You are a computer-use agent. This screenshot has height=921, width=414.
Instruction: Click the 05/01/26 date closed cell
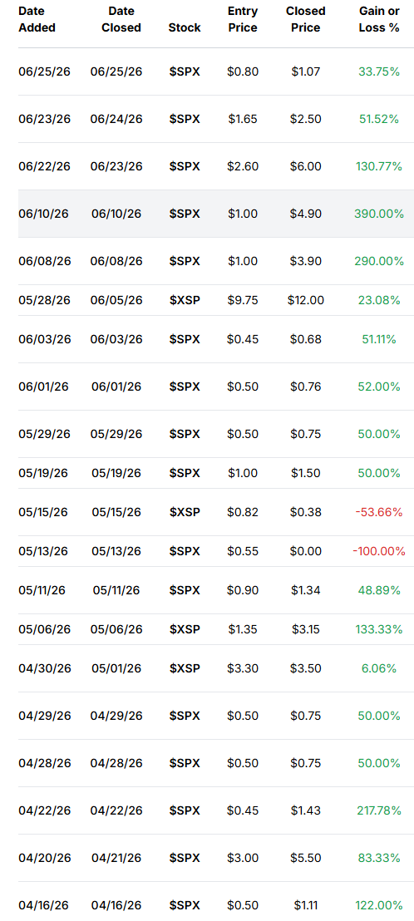point(116,668)
